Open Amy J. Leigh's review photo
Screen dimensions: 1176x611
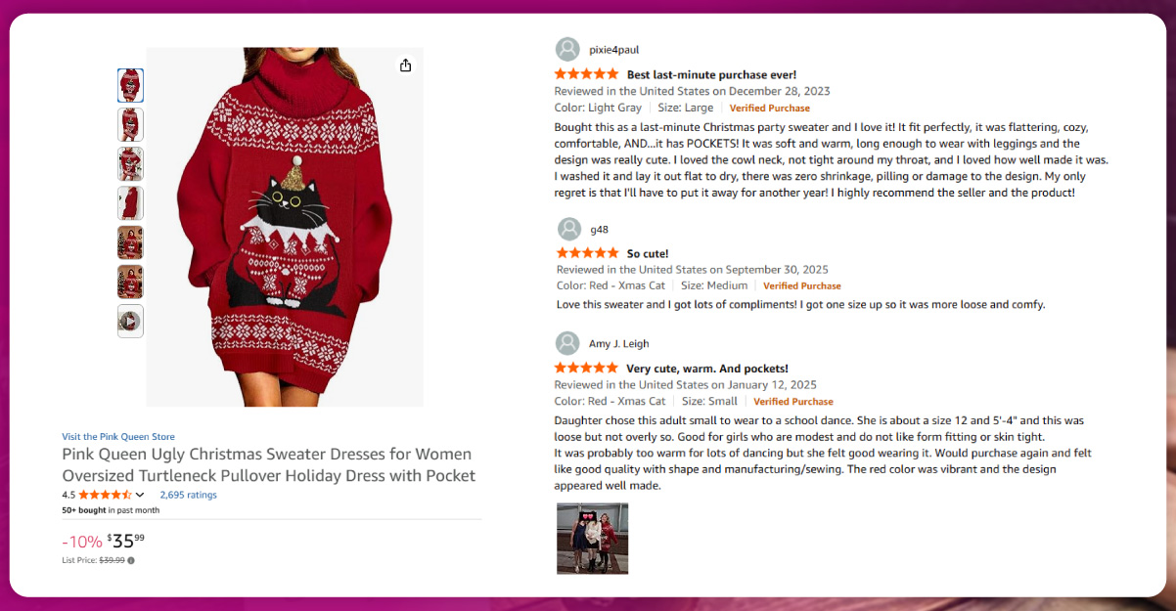point(593,538)
